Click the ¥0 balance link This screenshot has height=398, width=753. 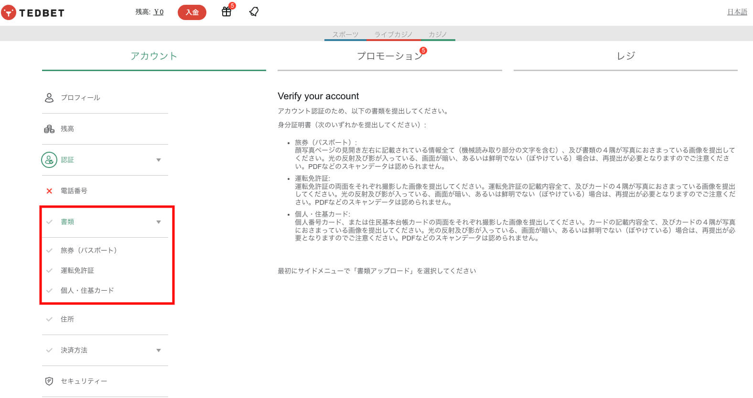pyautogui.click(x=159, y=12)
